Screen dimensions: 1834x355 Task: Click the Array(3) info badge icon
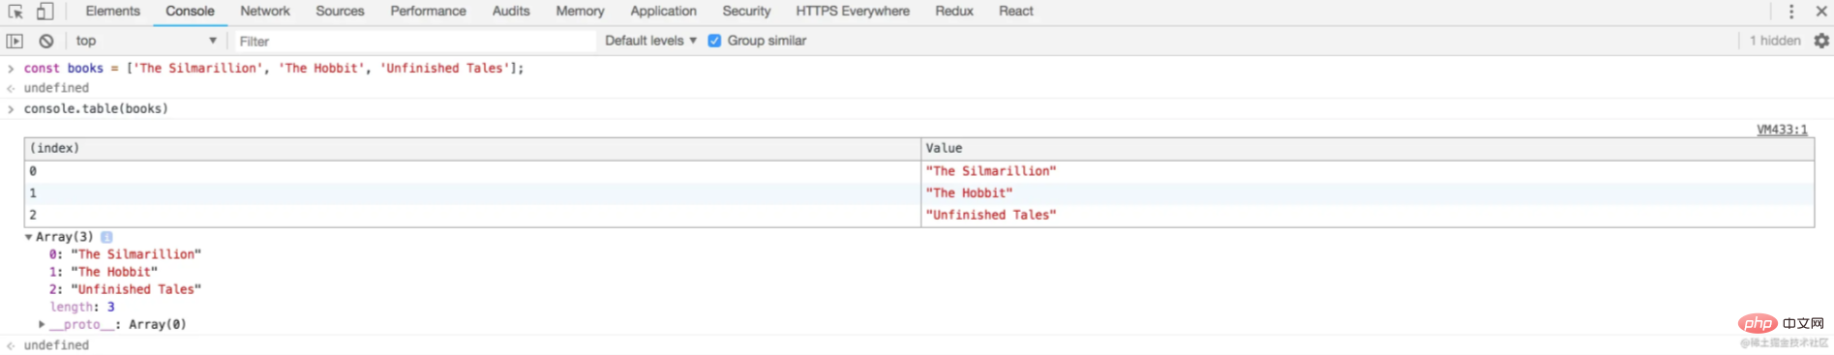(106, 237)
